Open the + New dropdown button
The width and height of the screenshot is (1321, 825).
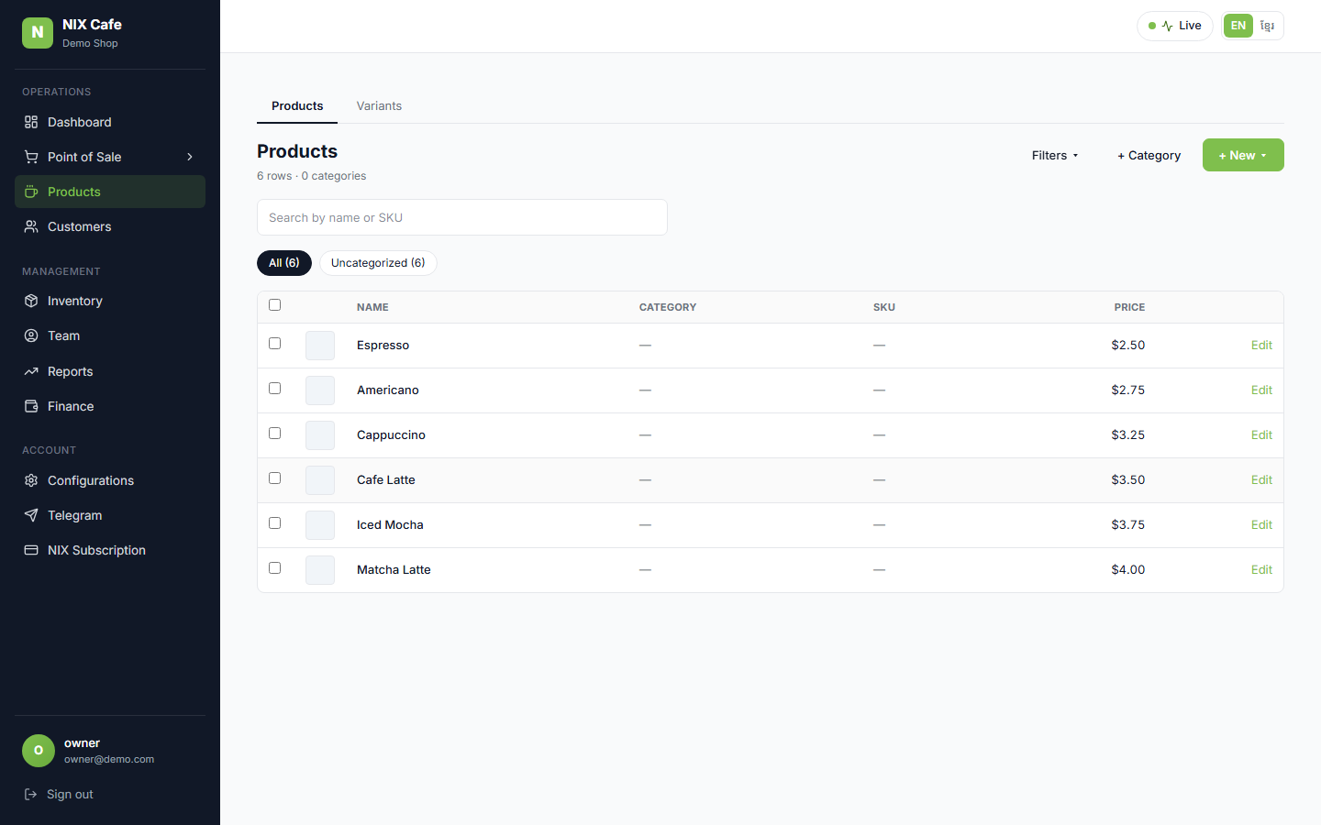(1243, 155)
